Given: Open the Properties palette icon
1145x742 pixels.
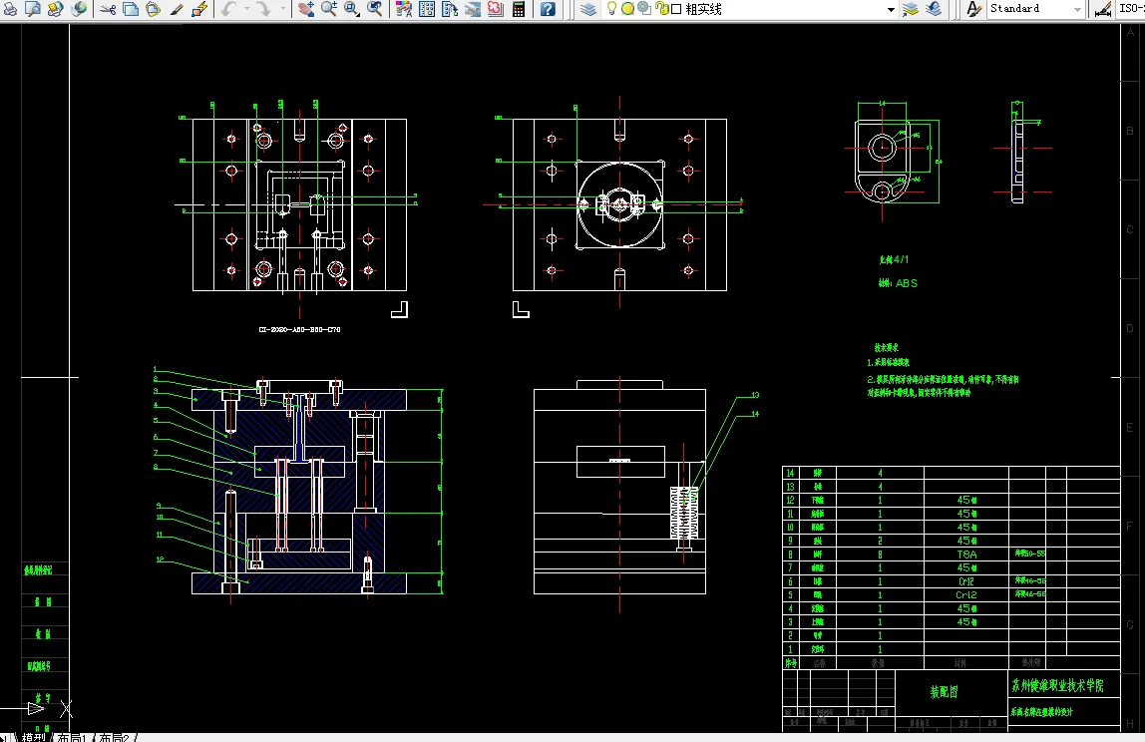Looking at the screenshot, I should (x=404, y=9).
